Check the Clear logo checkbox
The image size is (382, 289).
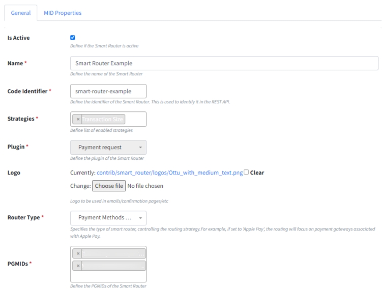click(x=246, y=172)
